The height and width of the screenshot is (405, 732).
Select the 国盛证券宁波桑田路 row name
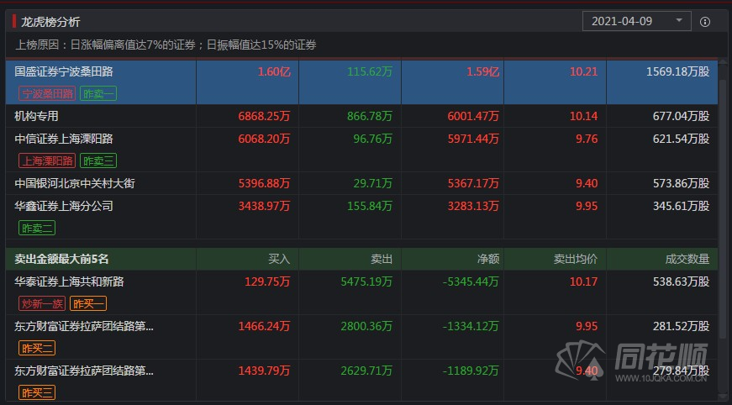64,71
